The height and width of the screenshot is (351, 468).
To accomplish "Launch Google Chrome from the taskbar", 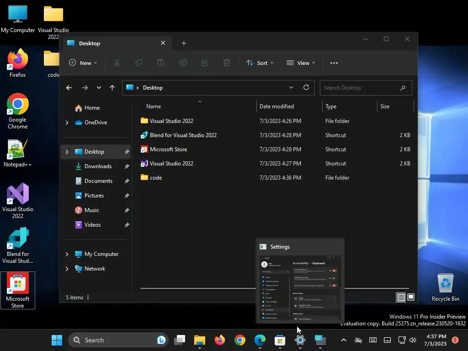I will point(239,340).
